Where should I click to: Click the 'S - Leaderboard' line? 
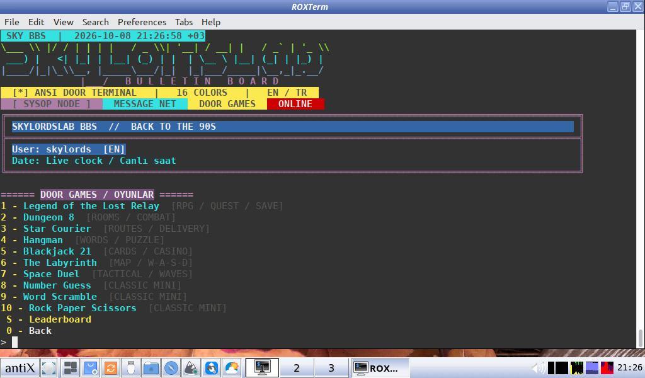point(49,319)
